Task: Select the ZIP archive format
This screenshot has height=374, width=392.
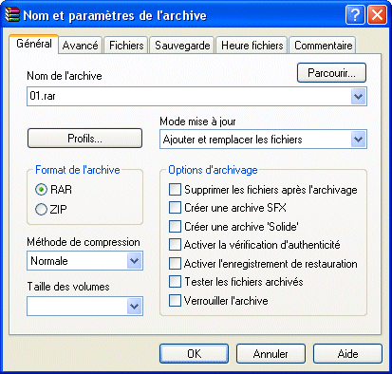Action: tap(41, 209)
